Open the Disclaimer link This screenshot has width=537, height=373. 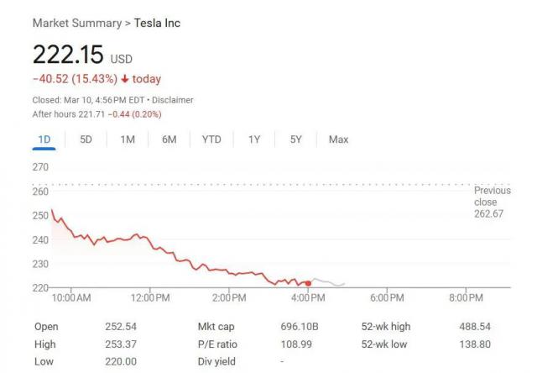(x=172, y=100)
